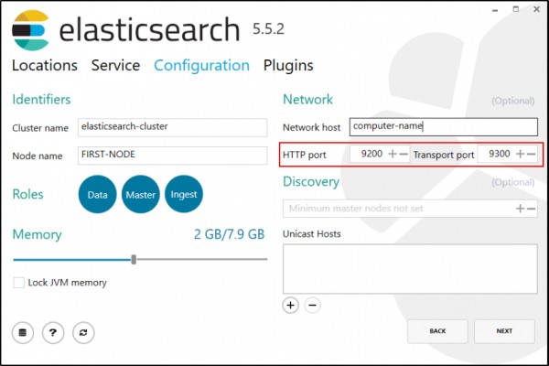Click the Discovery section heading

[x=311, y=182]
